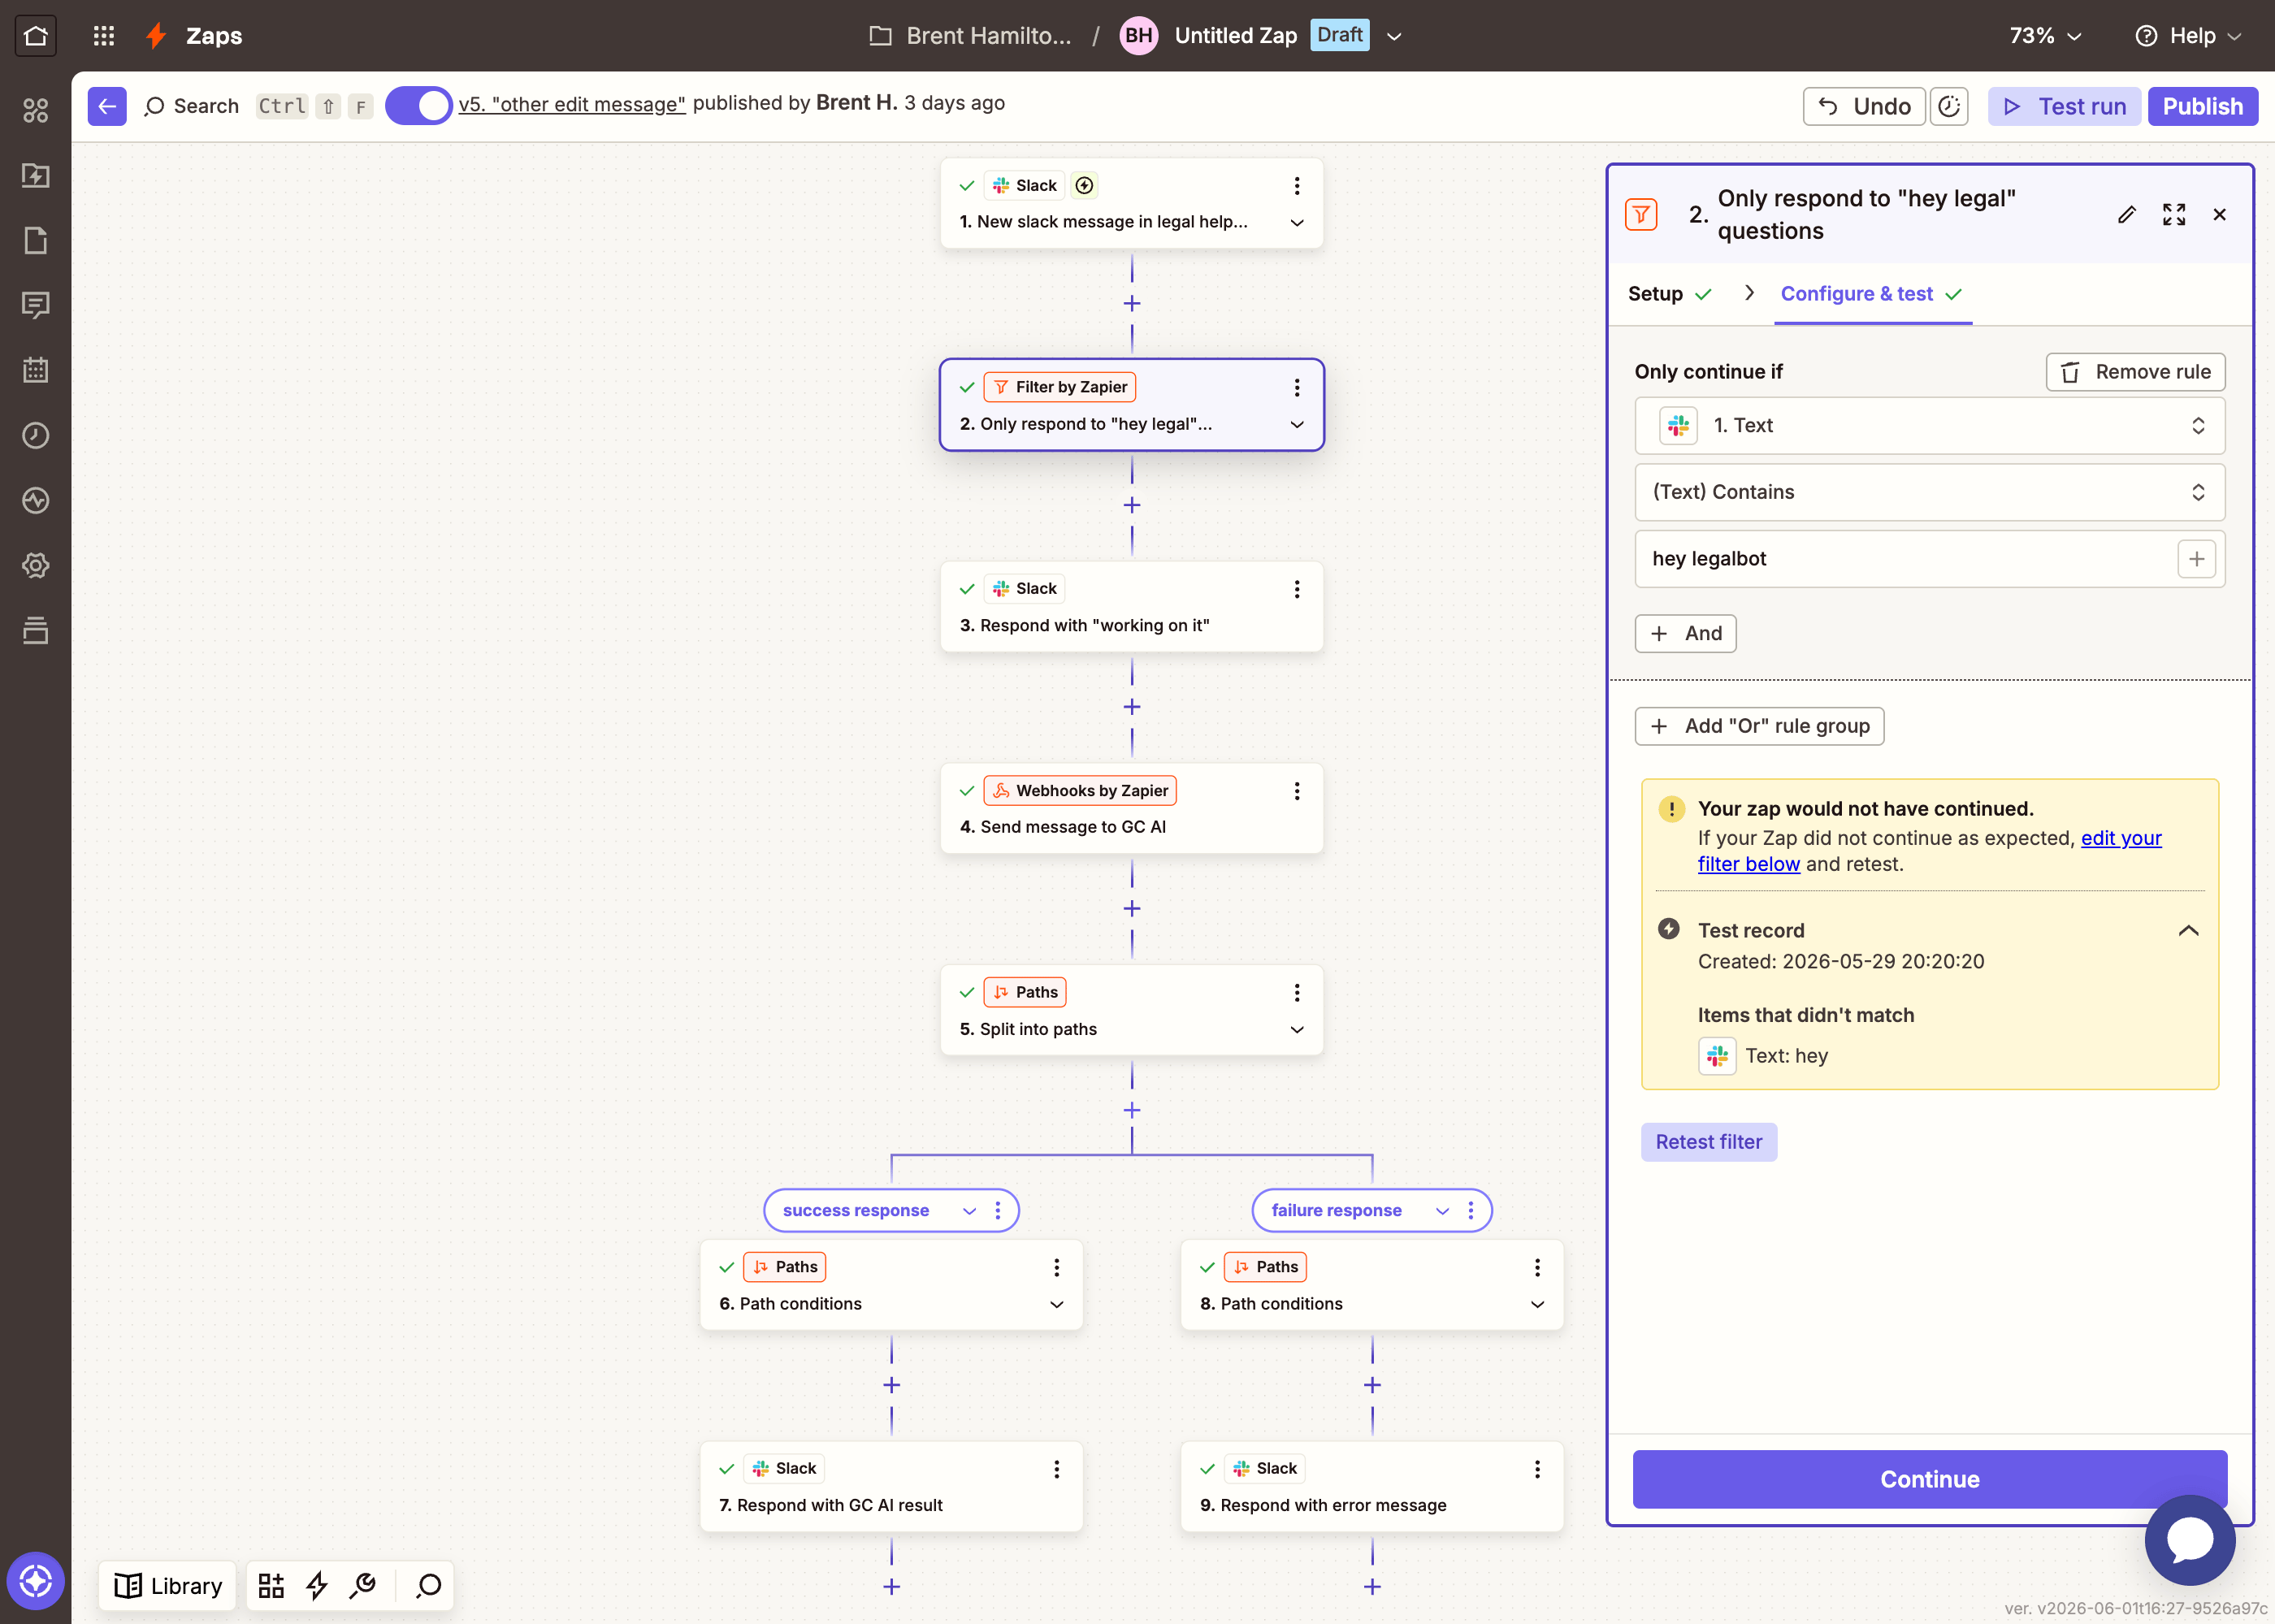Open the Help menu

click(2188, 36)
